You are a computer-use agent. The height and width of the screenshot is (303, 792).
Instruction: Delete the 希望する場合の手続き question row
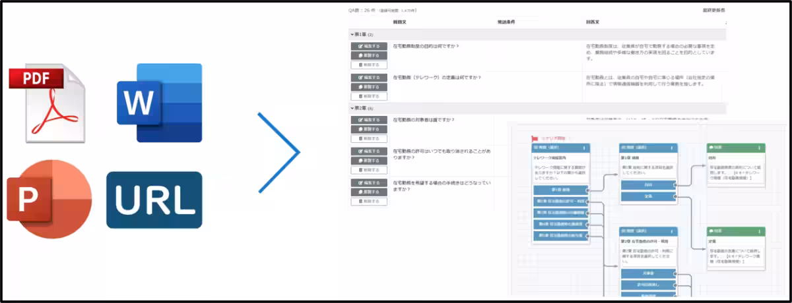tap(369, 202)
